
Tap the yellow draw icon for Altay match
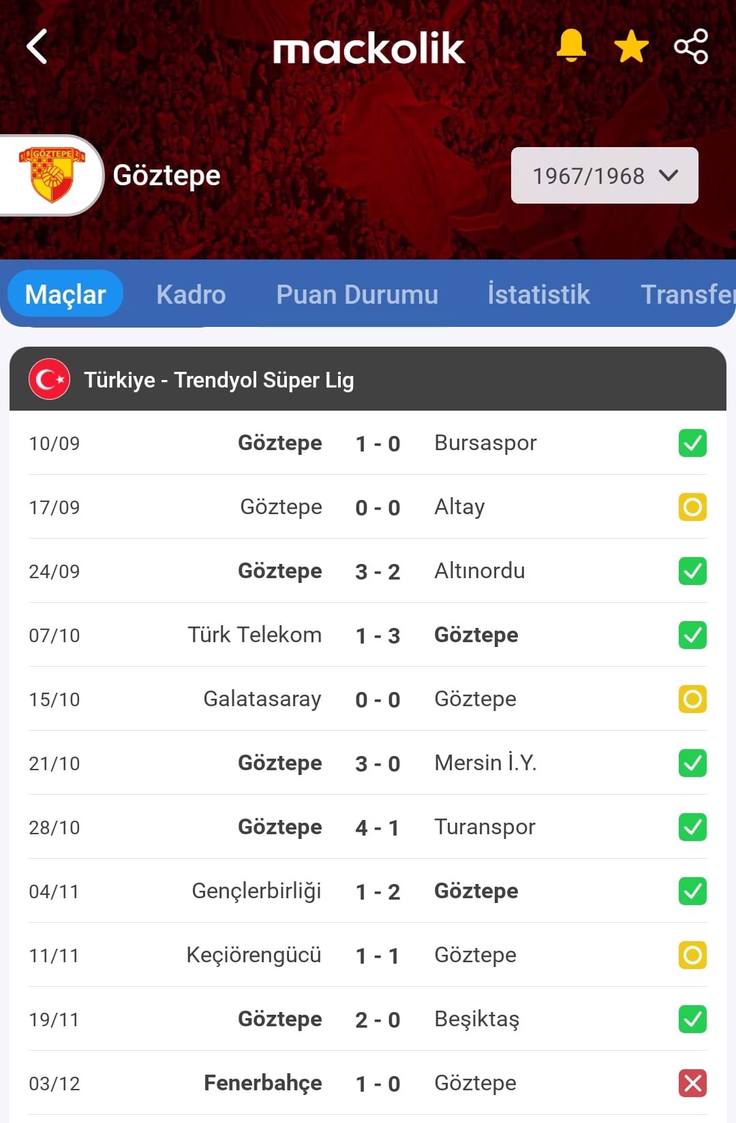click(692, 507)
